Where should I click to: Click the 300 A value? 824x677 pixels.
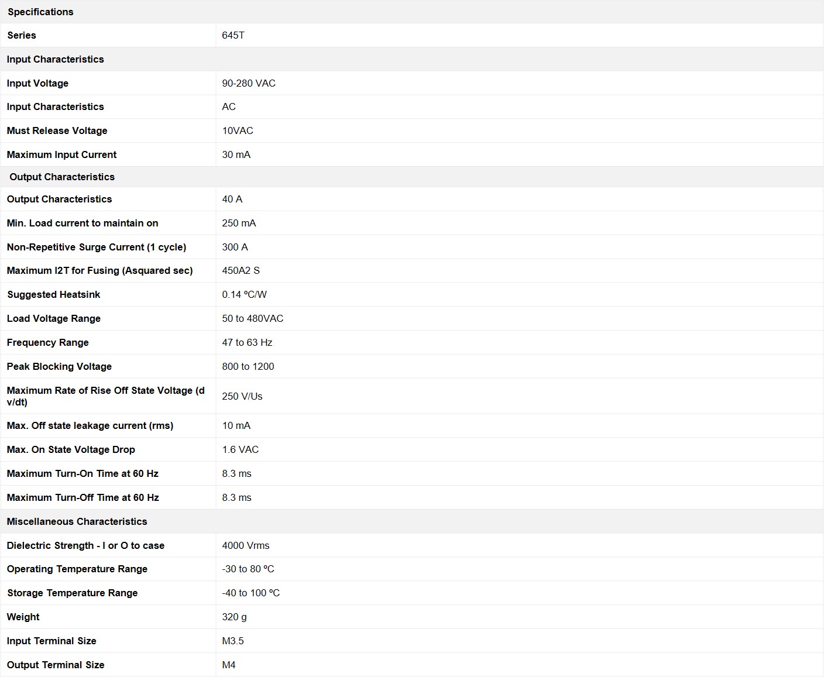pos(235,247)
